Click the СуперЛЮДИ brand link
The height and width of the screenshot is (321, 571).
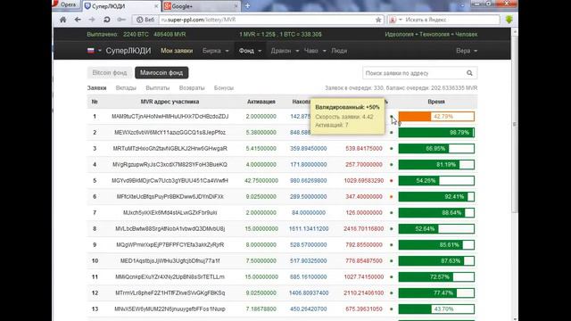point(128,51)
